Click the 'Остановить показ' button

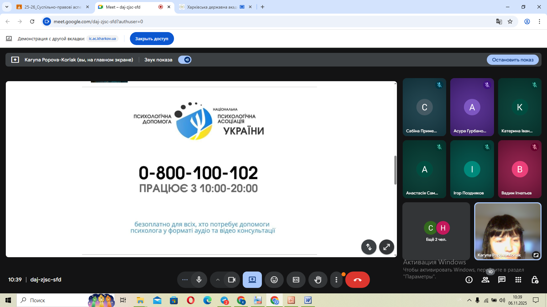(512, 60)
